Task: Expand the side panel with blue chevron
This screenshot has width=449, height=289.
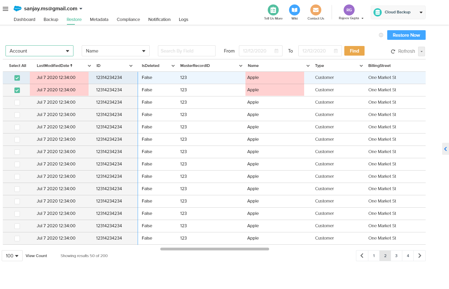Action: (445, 149)
